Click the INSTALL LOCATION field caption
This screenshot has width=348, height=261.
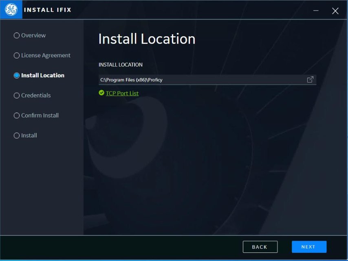coord(121,65)
